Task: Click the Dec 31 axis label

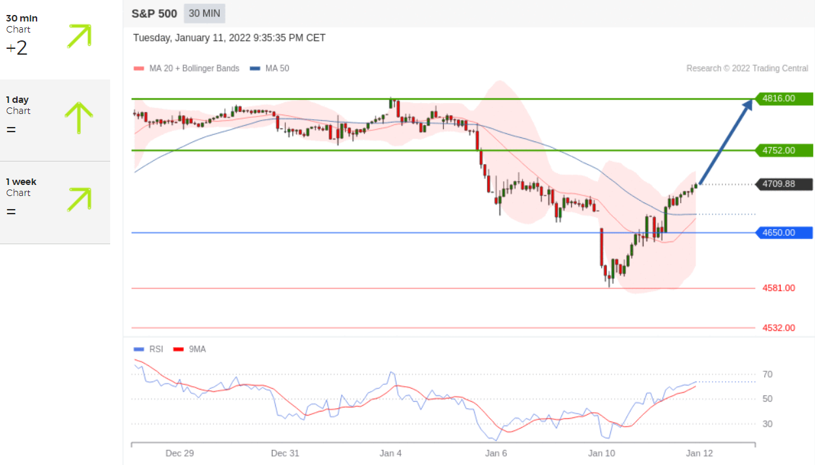Action: point(285,453)
